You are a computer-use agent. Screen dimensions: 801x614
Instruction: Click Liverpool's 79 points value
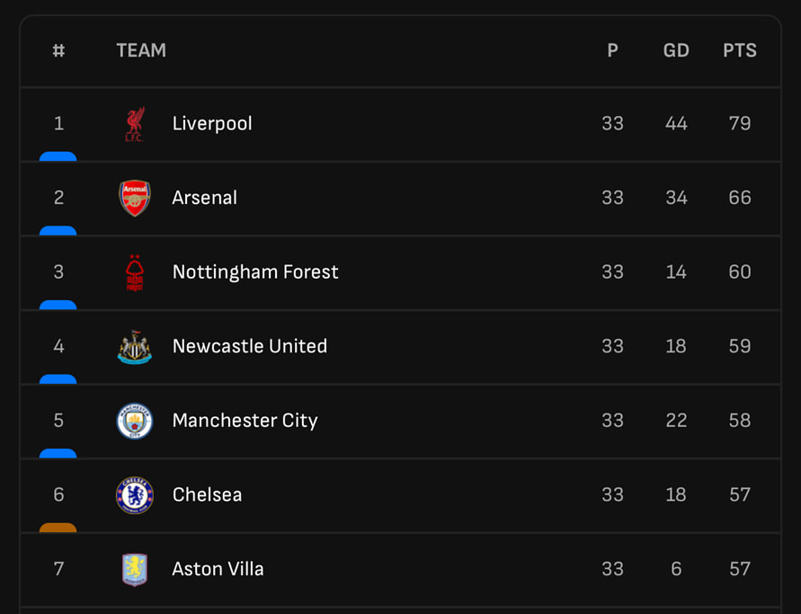click(x=740, y=124)
